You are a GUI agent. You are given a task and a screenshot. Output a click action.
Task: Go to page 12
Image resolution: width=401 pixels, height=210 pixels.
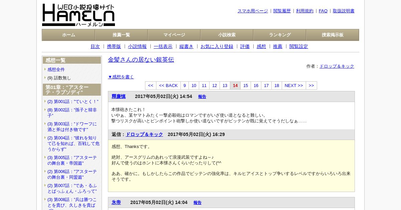pyautogui.click(x=215, y=86)
